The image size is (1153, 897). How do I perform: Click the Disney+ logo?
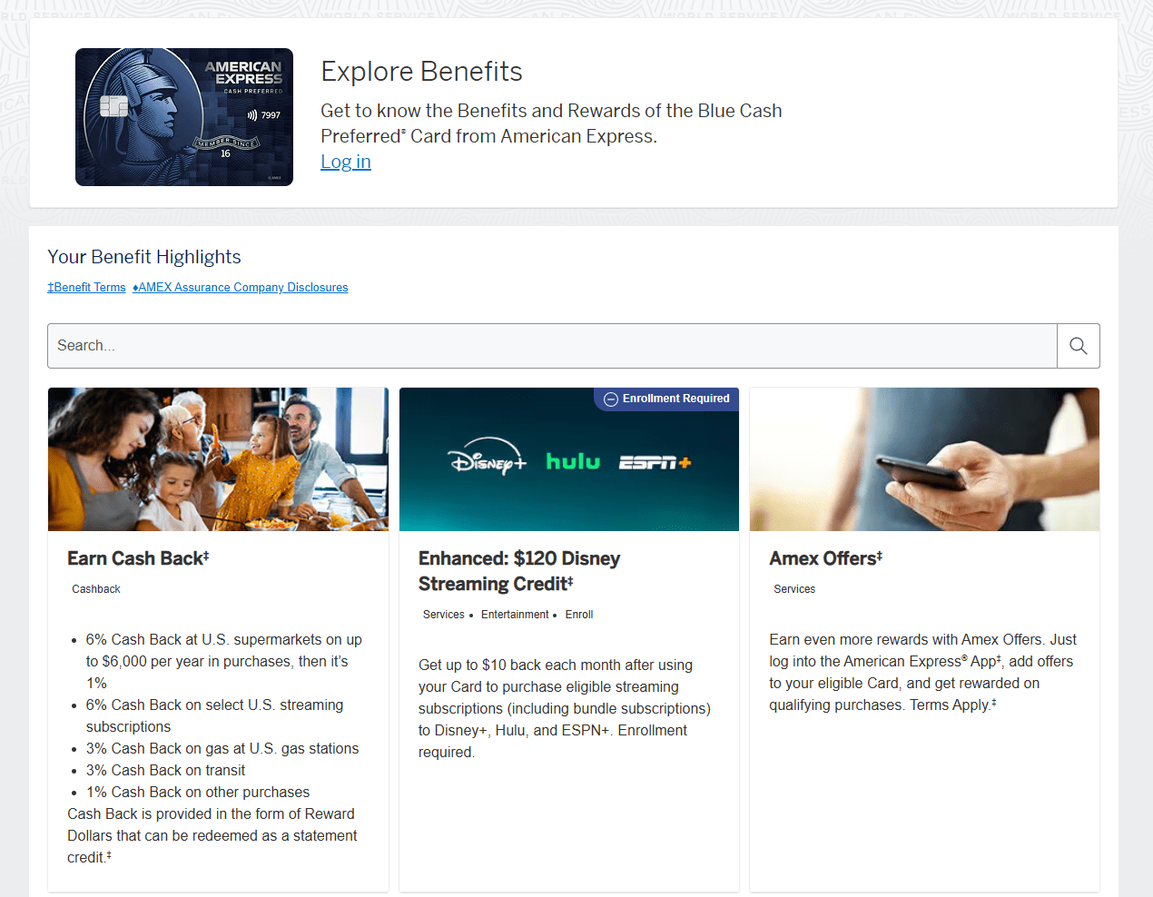click(x=488, y=458)
